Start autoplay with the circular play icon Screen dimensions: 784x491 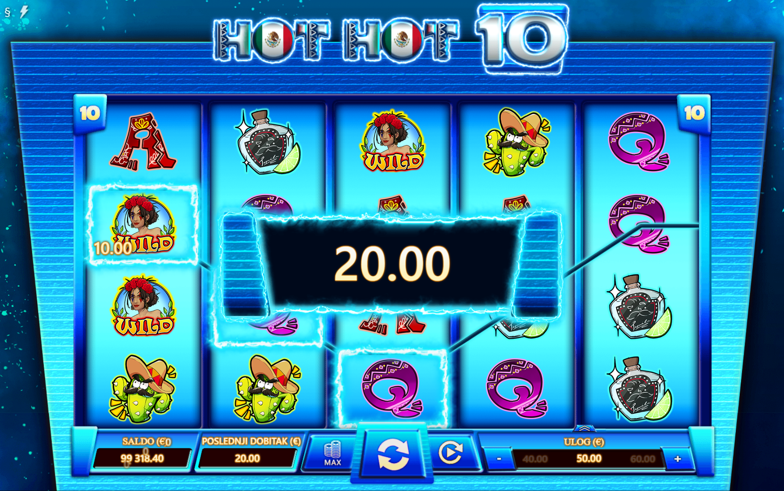451,452
